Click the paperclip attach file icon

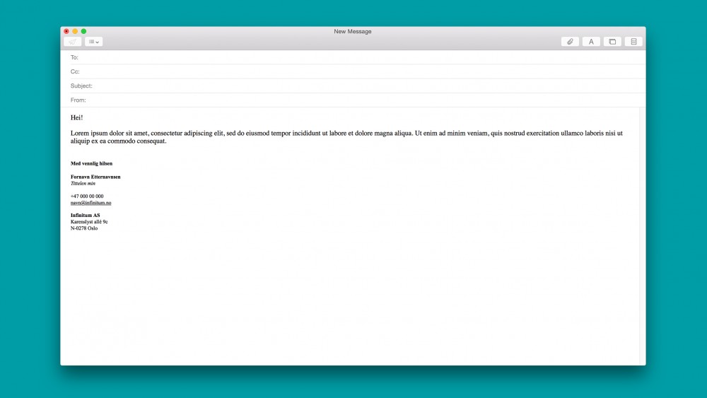(570, 42)
